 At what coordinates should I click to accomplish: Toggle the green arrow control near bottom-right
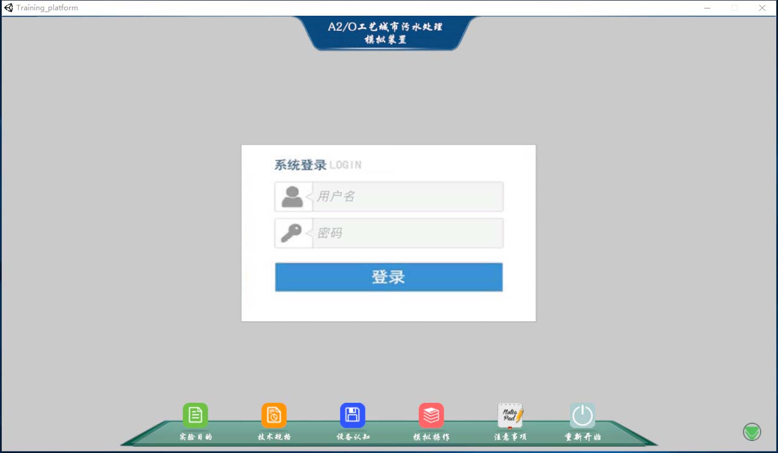pos(751,432)
